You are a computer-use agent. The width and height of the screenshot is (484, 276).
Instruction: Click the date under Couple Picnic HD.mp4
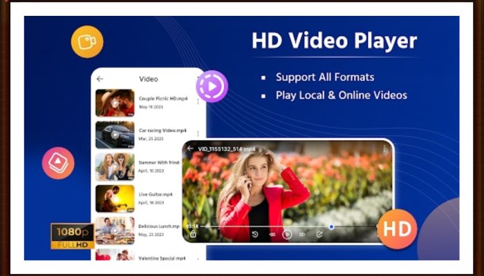click(151, 107)
